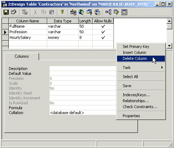174x148 pixels.
Task: Click the Save floppy disk toolbar icon
Action: (x=6, y=12)
